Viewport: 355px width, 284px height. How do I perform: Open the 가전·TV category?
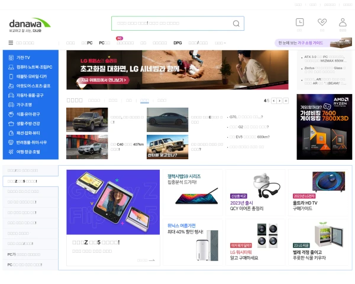31,57
